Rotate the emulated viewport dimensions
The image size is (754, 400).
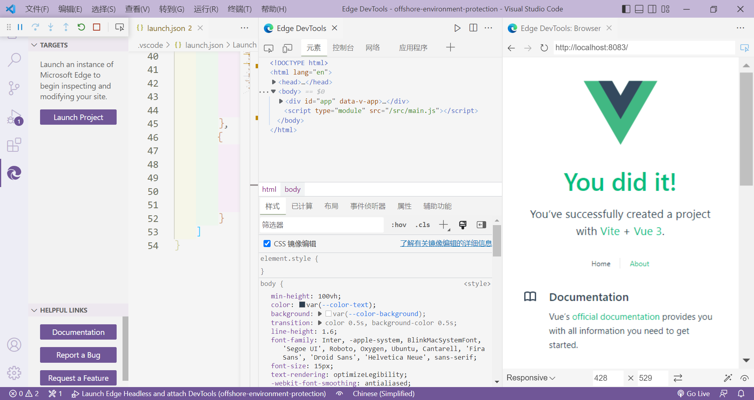coord(678,378)
